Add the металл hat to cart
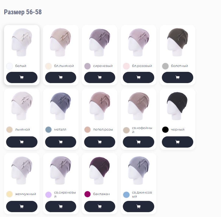 61,142
